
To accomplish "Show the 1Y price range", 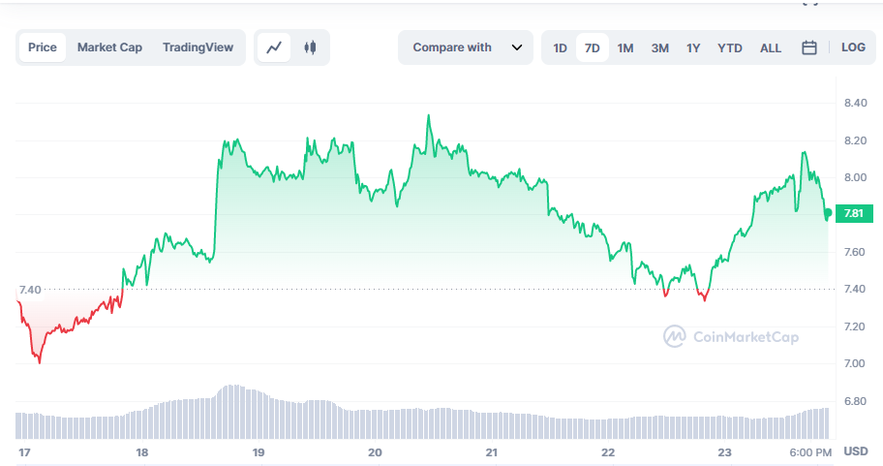I will click(693, 47).
